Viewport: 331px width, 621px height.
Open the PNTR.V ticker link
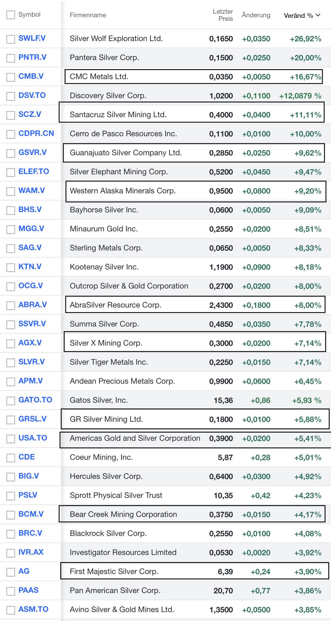[x=32, y=57]
